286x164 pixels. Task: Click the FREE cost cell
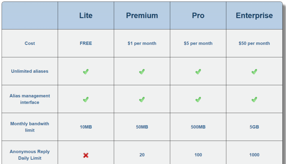point(86,43)
